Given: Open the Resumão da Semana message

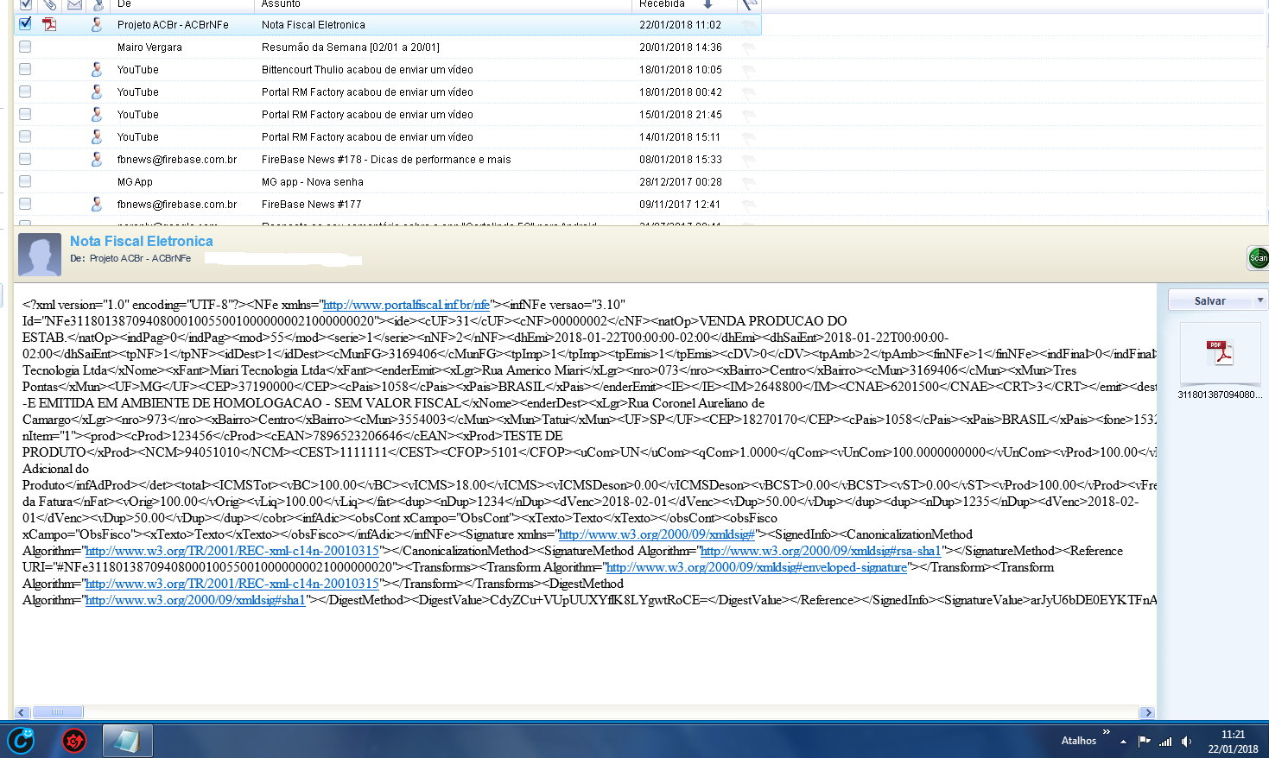Looking at the screenshot, I should [x=351, y=47].
